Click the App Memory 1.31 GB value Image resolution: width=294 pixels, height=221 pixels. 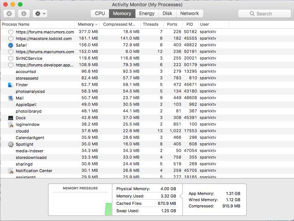(233, 193)
